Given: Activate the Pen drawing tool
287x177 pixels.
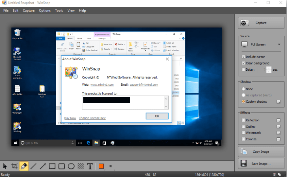Looking at the screenshot, I should click(24, 166).
